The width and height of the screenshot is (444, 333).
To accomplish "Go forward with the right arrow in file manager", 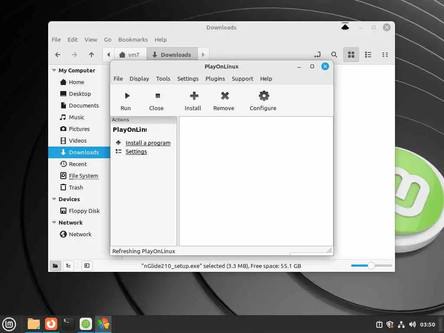I will click(74, 55).
